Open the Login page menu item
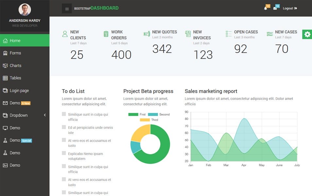 click(x=20, y=90)
